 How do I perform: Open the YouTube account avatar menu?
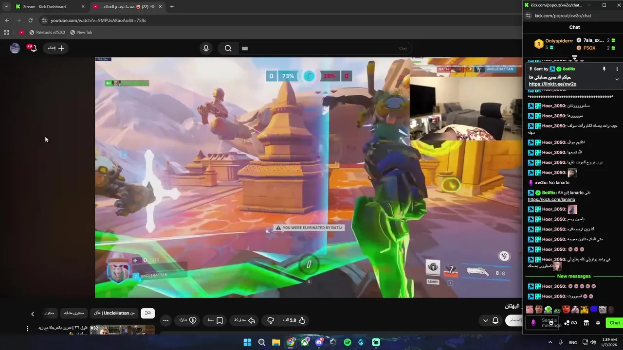(x=15, y=48)
